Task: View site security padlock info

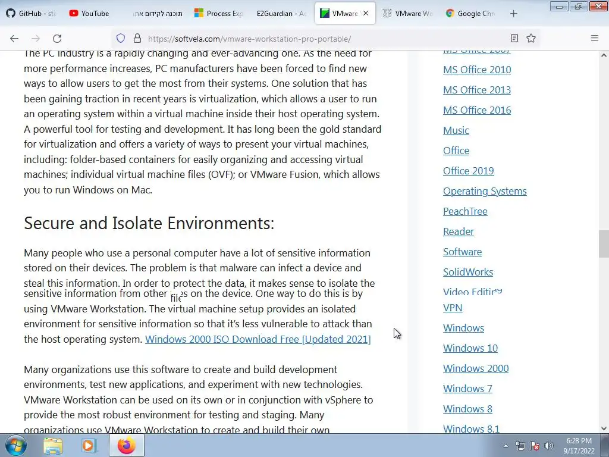Action: click(137, 39)
